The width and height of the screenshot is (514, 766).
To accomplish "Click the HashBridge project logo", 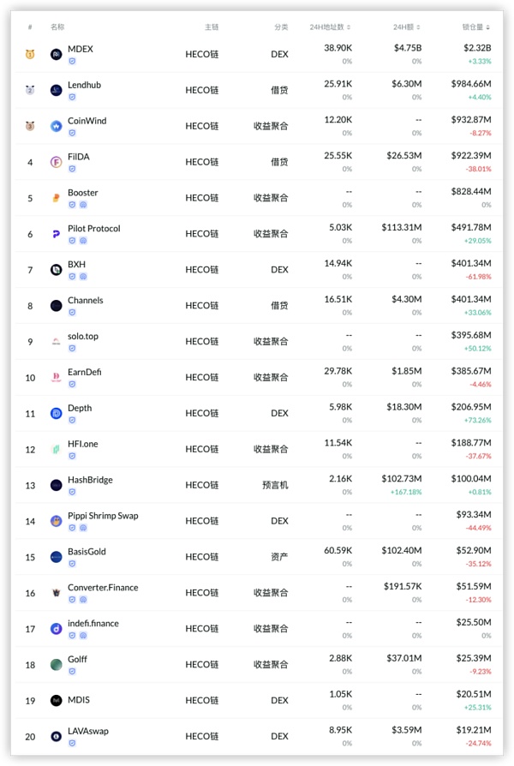I will pos(57,485).
